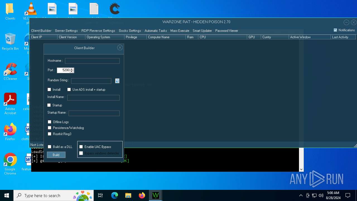Click the Privilege column header

click(135, 37)
